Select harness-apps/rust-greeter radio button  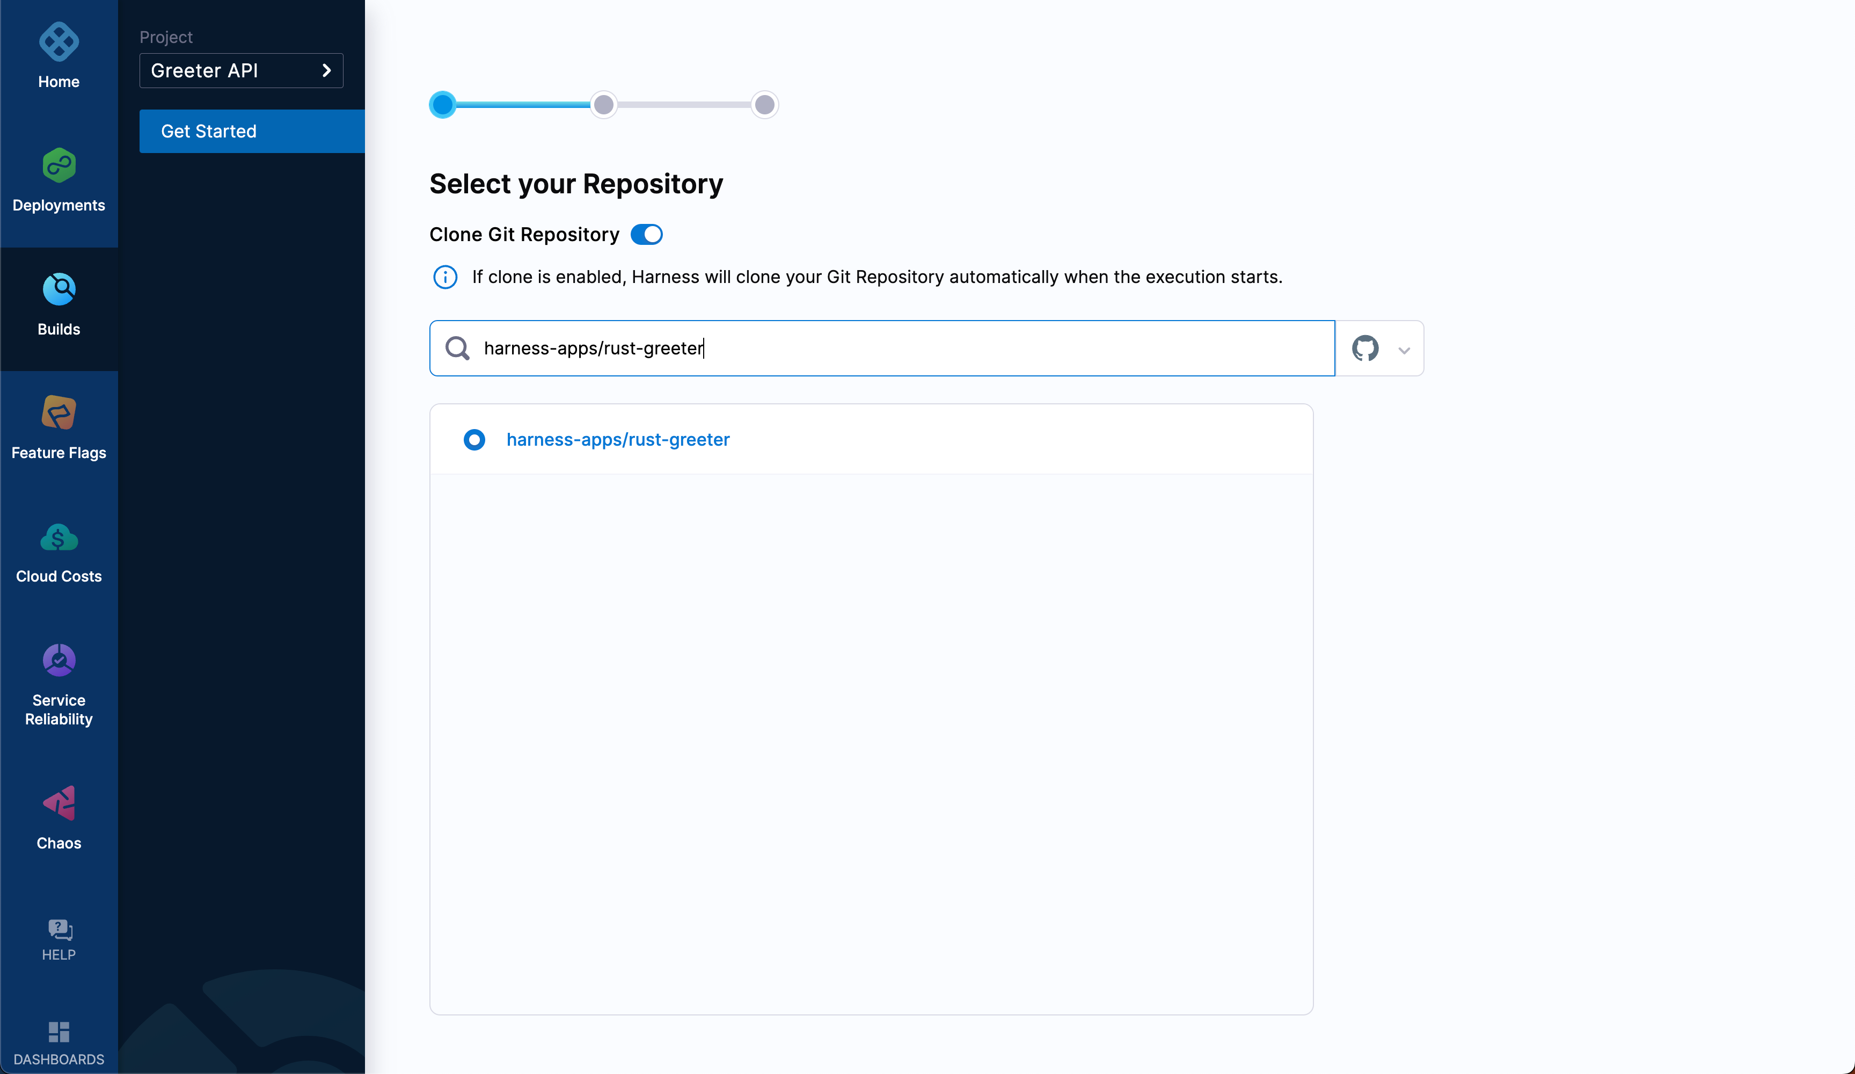475,440
